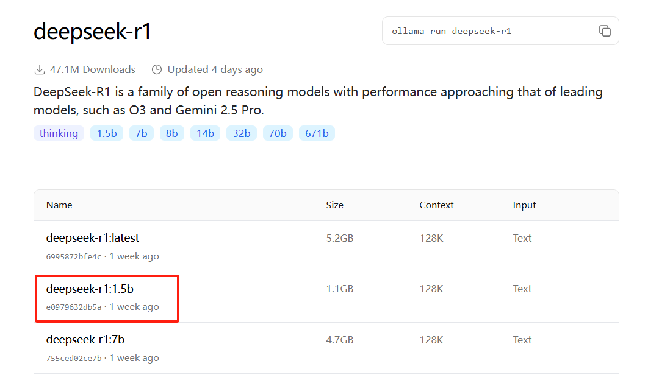Click the Updated 4 days ago text

point(215,69)
